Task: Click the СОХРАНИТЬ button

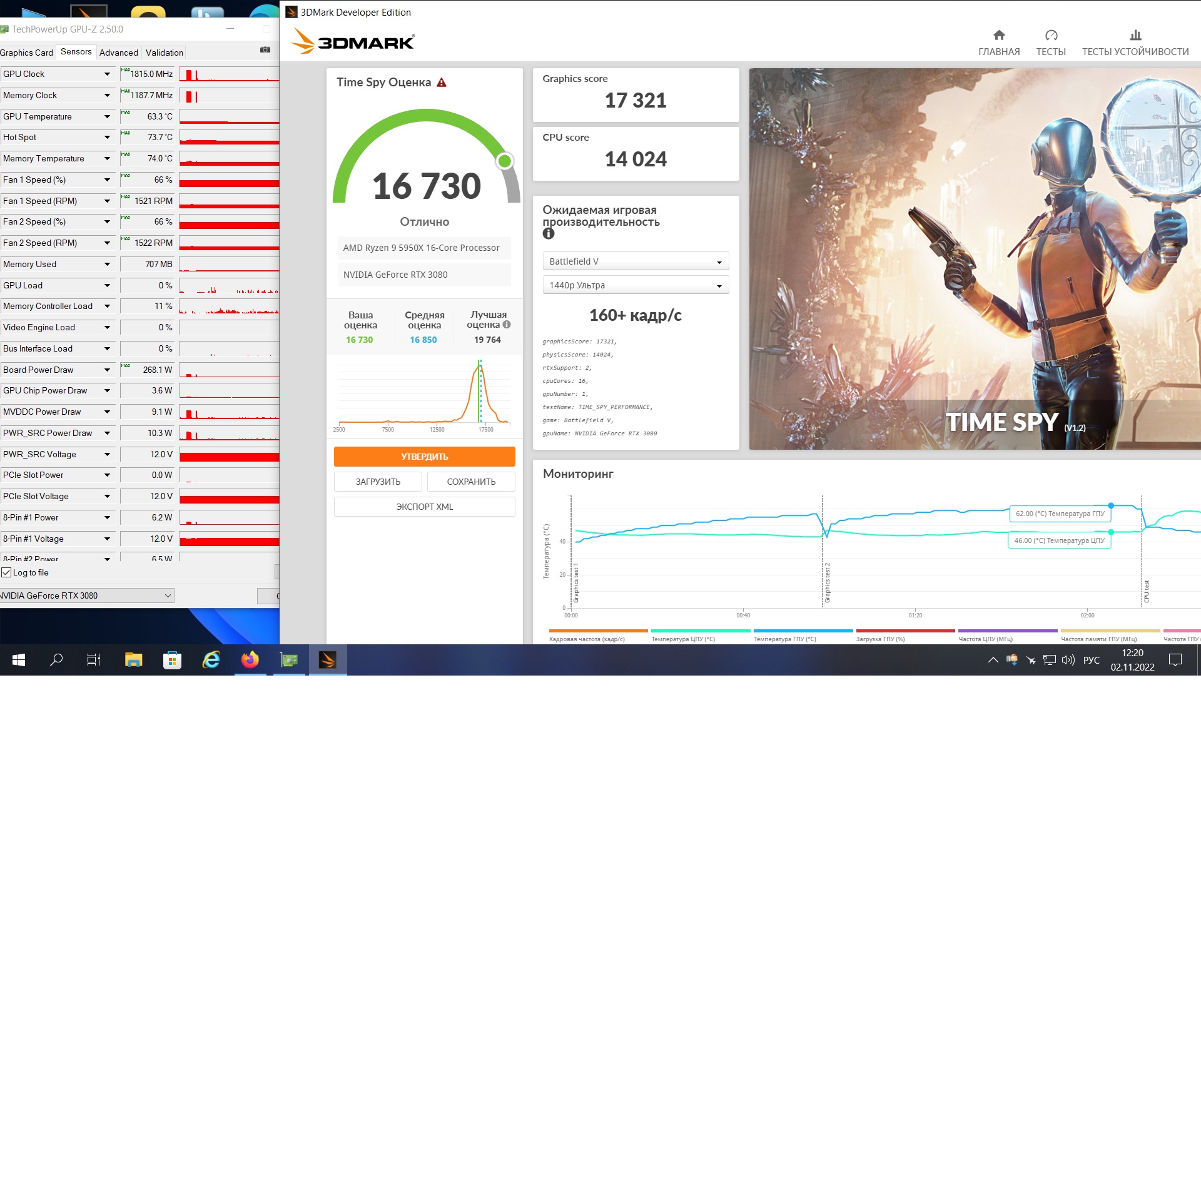Action: coord(470,482)
